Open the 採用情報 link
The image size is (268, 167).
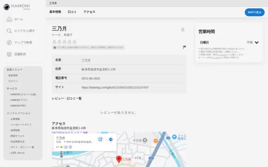(15, 130)
